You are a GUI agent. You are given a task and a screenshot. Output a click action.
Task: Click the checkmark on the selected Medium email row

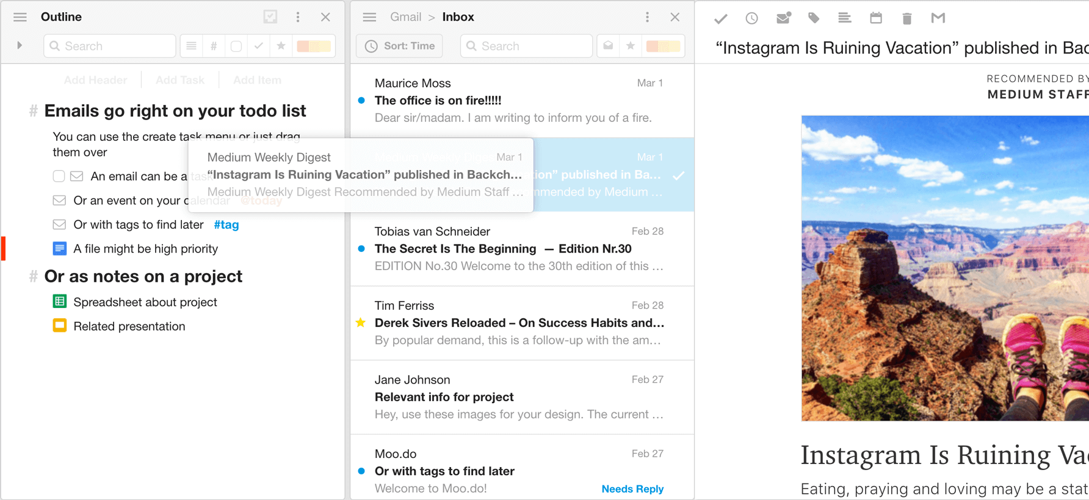point(678,176)
